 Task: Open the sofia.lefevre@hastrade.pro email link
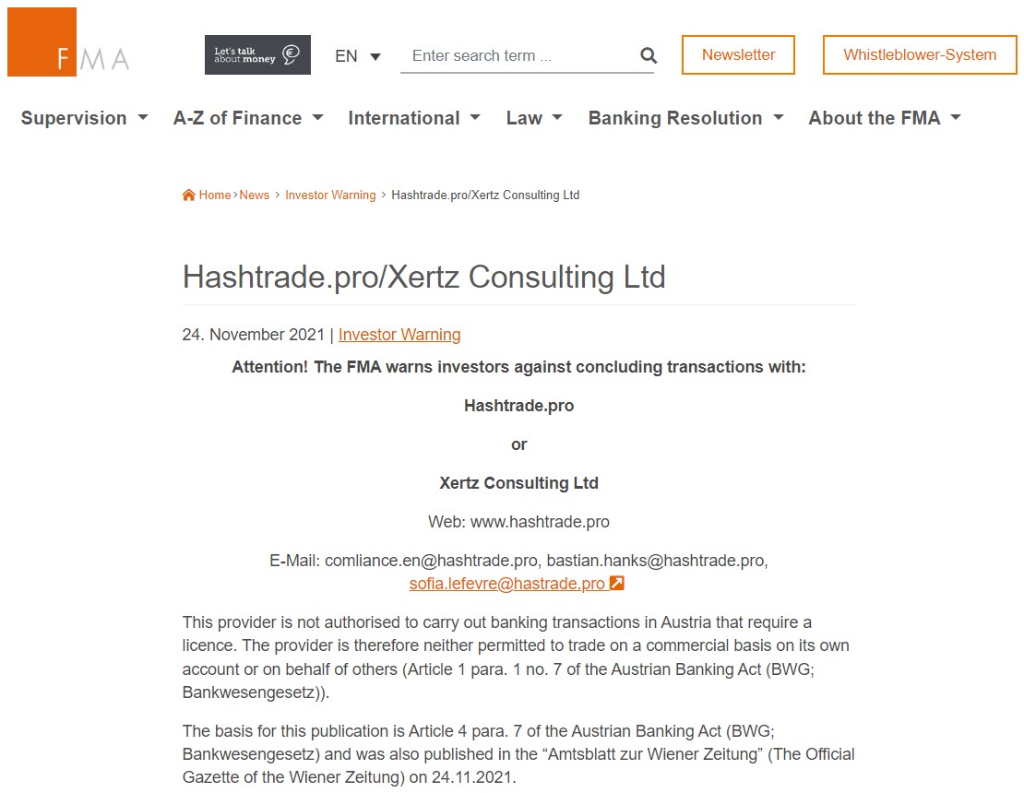coord(506,584)
